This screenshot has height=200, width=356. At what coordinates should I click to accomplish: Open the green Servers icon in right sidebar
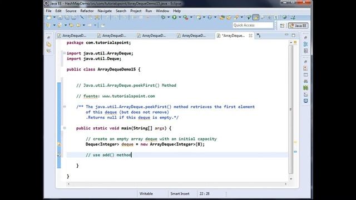[305, 88]
